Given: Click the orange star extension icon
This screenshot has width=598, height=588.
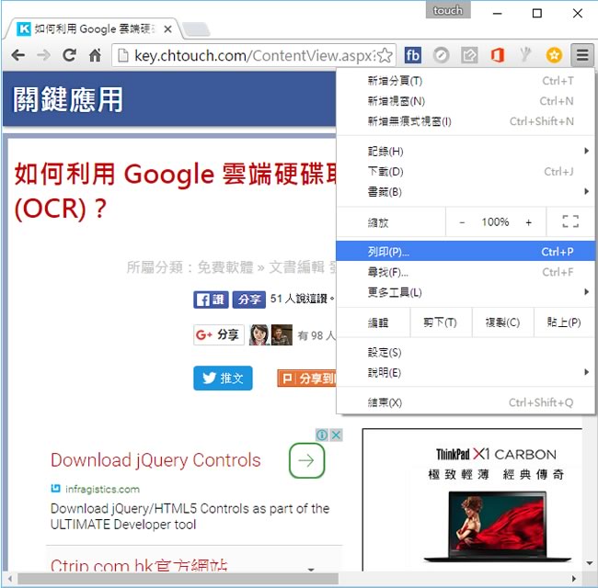Looking at the screenshot, I should tap(554, 56).
